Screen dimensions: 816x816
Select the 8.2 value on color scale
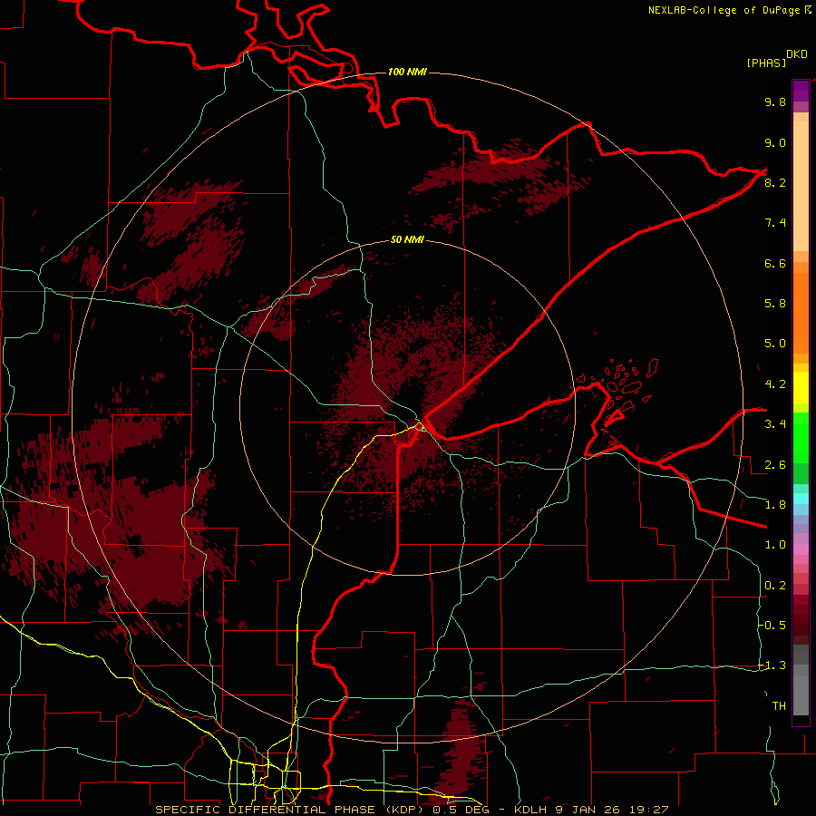(x=775, y=182)
